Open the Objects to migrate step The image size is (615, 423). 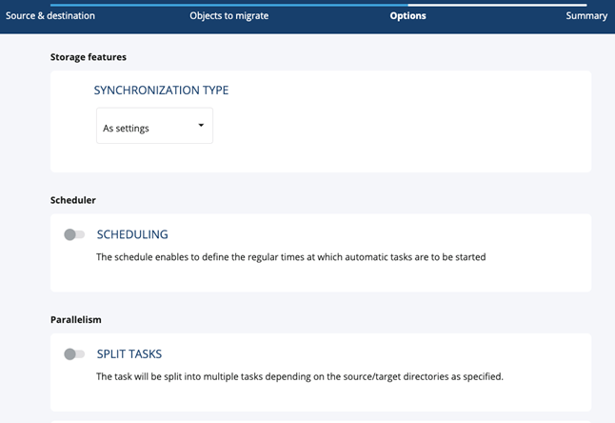(x=229, y=15)
